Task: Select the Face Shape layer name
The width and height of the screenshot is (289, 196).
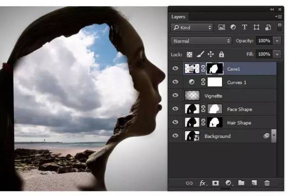Action: (x=240, y=109)
